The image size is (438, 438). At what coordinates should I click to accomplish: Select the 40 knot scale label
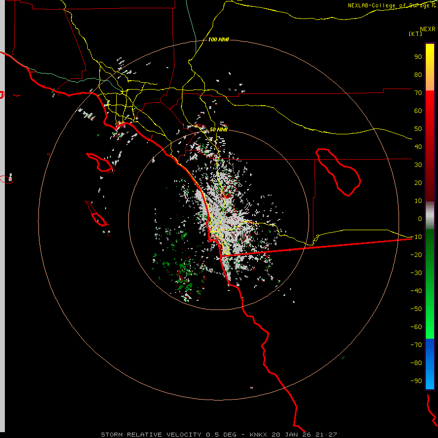coord(418,147)
